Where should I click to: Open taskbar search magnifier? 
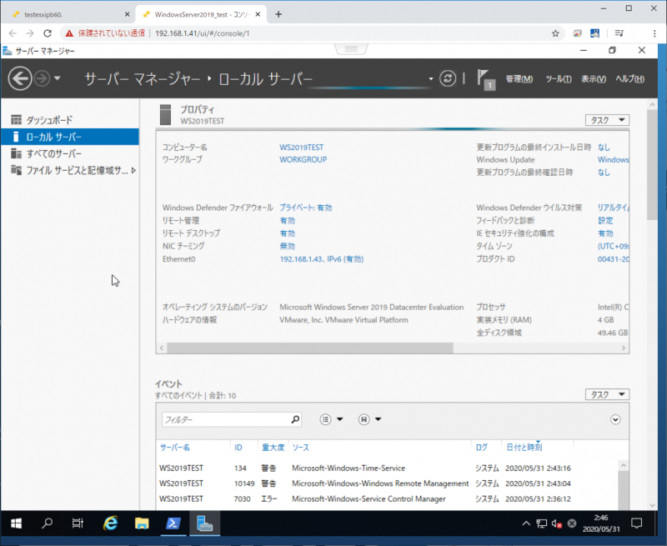47,523
